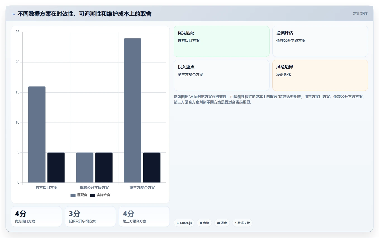Click the description paragraph starting 这张图把

tap(270, 99)
